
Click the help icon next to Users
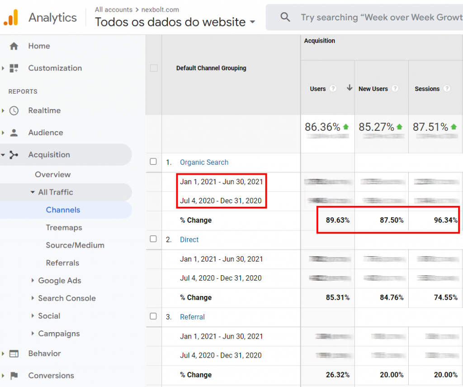point(333,89)
